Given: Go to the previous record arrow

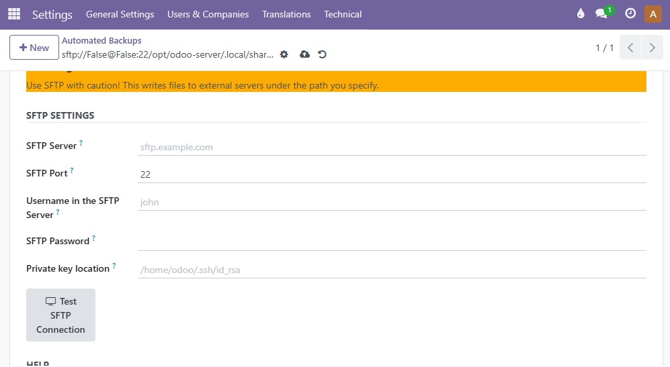Looking at the screenshot, I should [630, 48].
